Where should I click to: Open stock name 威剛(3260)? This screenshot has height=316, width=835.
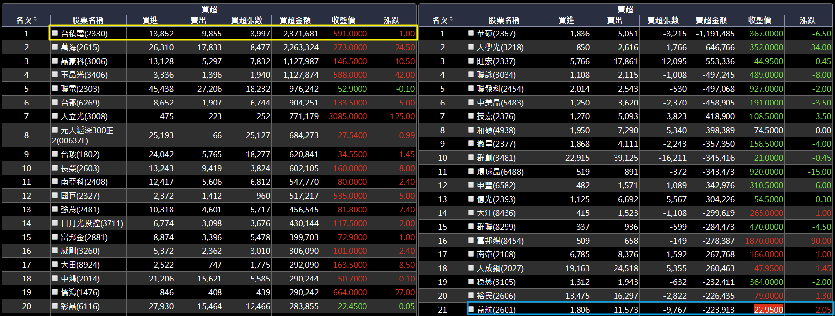(x=80, y=251)
